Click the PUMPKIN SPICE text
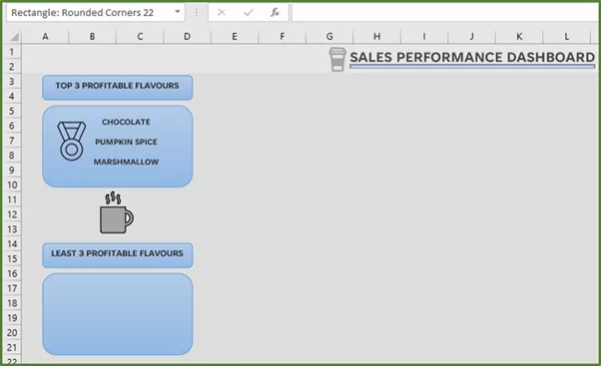 coord(126,142)
